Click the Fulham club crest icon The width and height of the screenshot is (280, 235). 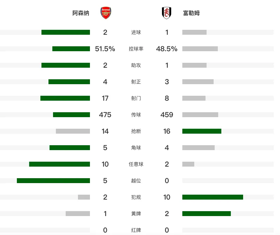click(167, 13)
